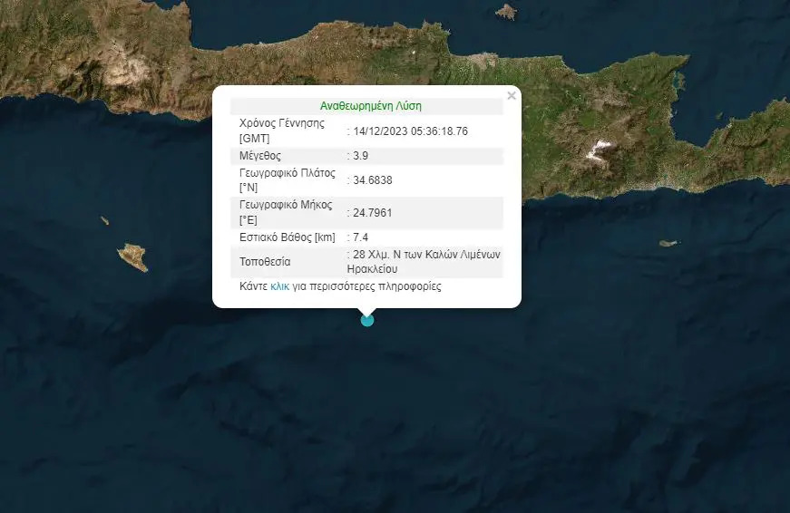
Task: Click the teal earthquake epicenter marker
Action: [366, 319]
